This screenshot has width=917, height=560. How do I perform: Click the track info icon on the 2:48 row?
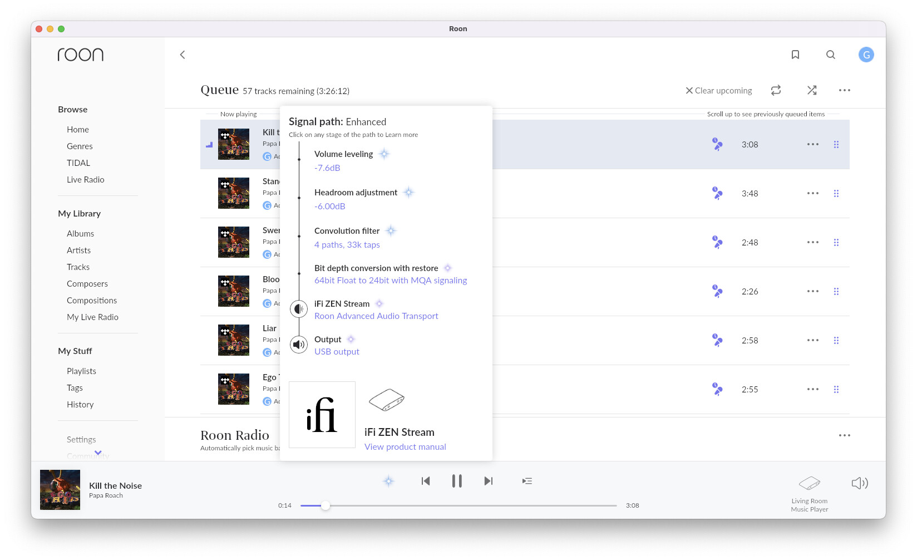[717, 242]
